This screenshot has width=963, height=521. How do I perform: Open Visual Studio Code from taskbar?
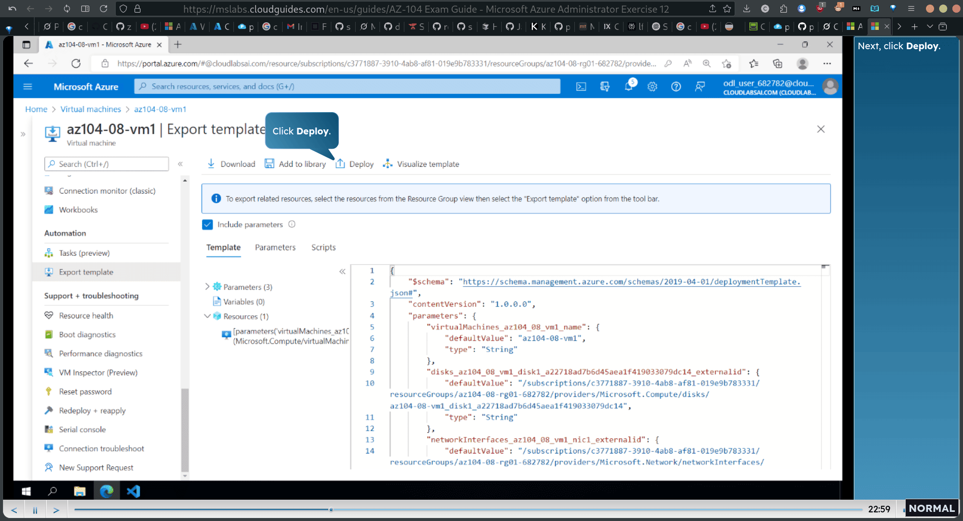click(133, 491)
